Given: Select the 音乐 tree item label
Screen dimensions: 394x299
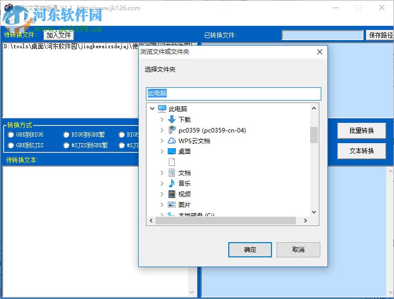Looking at the screenshot, I should click(185, 183).
